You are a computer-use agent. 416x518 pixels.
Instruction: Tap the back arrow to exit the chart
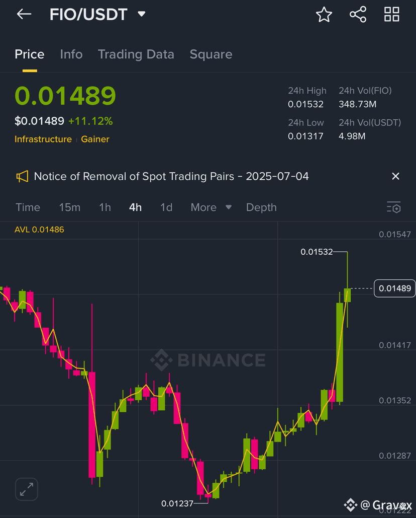click(24, 14)
